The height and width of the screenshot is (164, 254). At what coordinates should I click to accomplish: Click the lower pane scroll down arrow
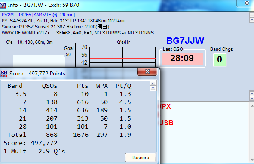click(252, 159)
